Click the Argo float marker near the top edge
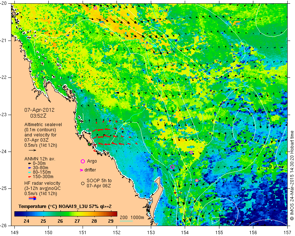Screen dimensions: 295x236 pos(95,8)
